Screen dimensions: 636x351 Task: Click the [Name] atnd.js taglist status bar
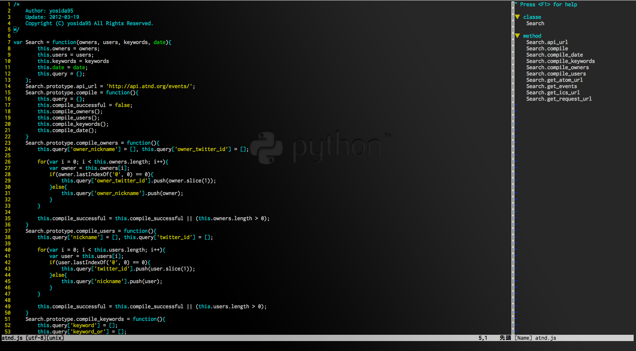click(x=535, y=338)
